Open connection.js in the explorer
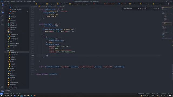 click(14, 38)
